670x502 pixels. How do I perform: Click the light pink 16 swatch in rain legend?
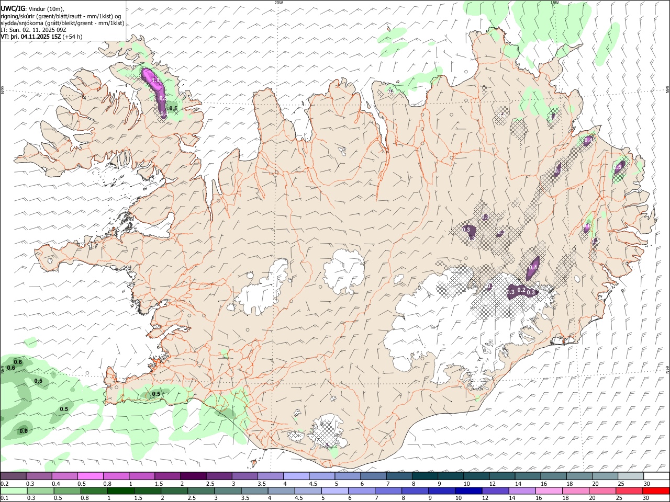pyautogui.click(x=549, y=490)
